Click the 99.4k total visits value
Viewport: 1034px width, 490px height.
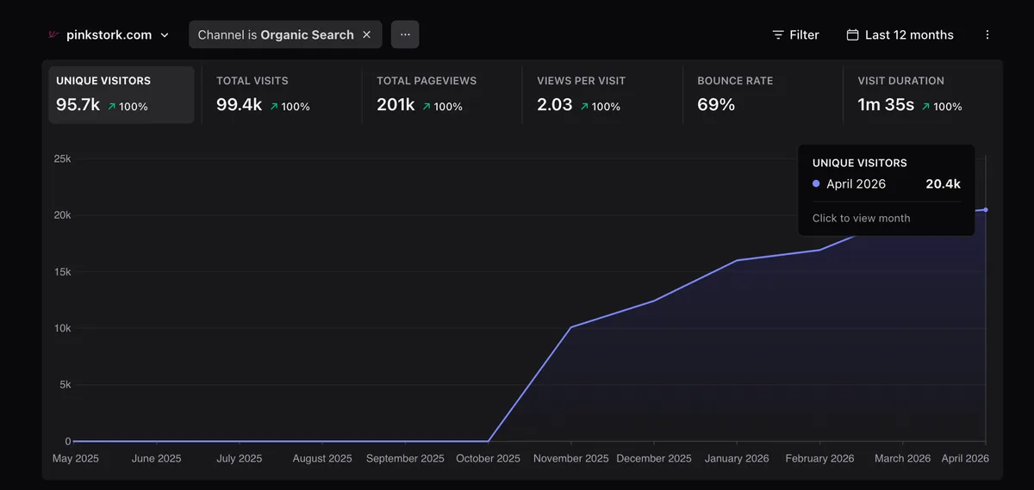coord(239,105)
